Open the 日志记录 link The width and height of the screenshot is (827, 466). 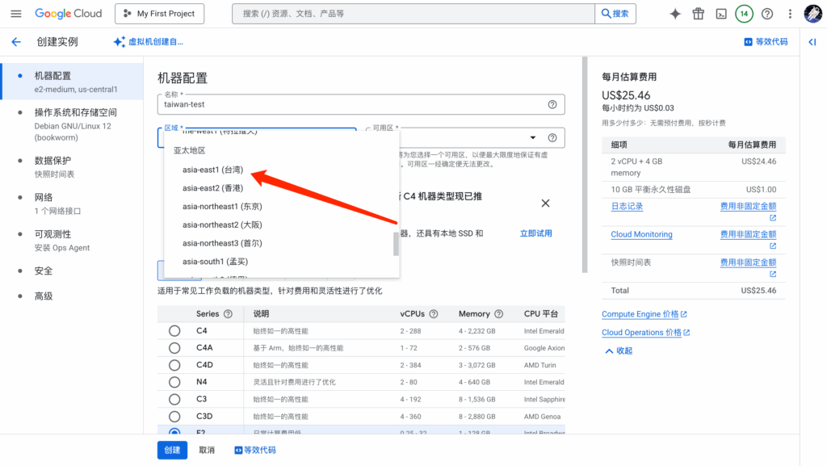pyautogui.click(x=627, y=207)
